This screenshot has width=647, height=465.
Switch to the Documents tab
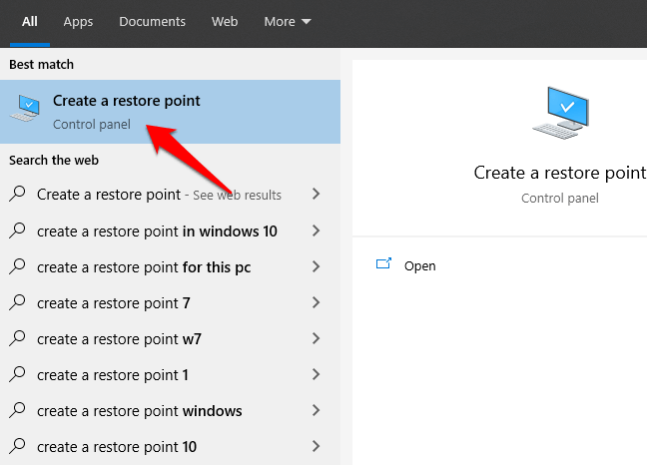click(x=152, y=21)
